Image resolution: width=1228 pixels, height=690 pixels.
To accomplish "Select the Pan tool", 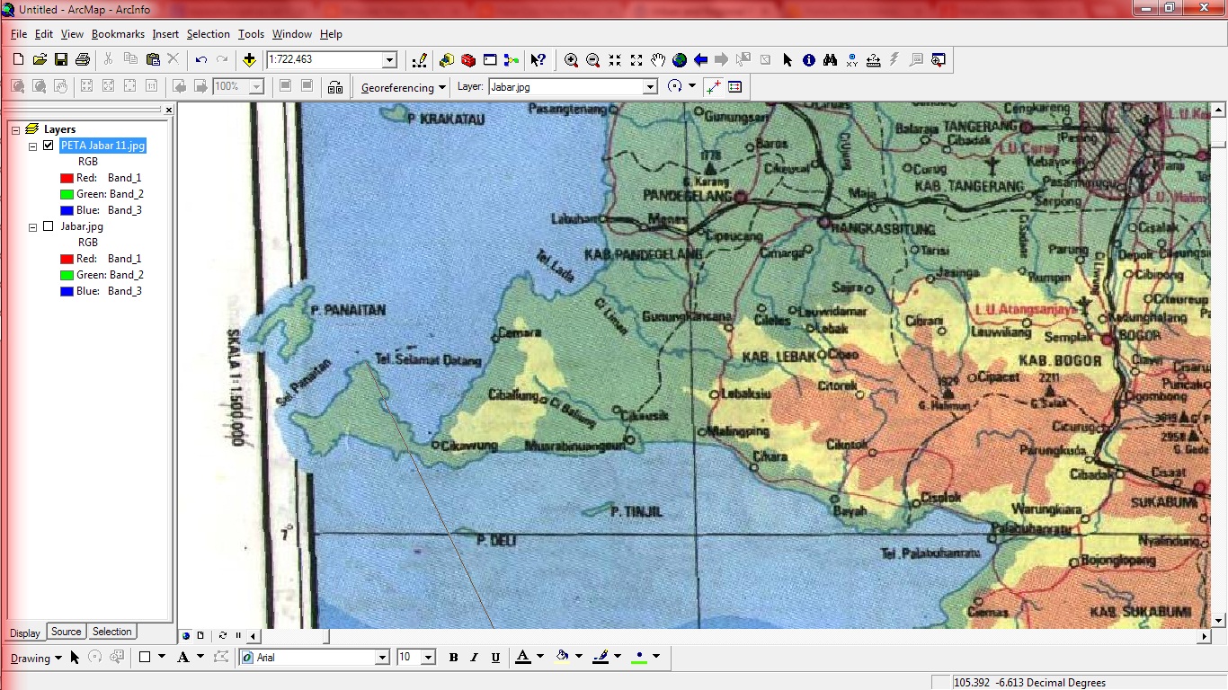I will pyautogui.click(x=657, y=60).
